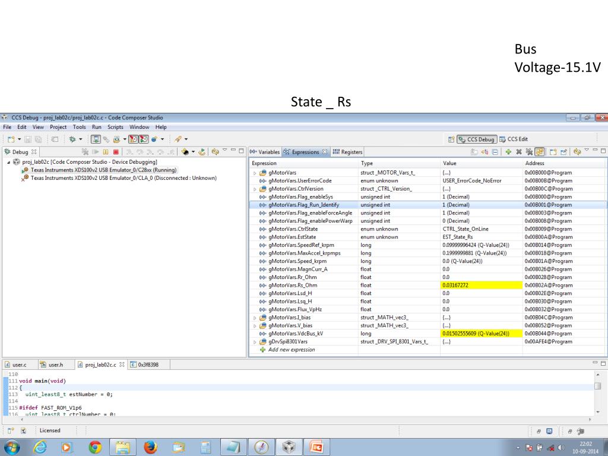Viewport: 608px width, 456px height.
Task: Open the user.h editor tab
Action: pyautogui.click(x=55, y=365)
